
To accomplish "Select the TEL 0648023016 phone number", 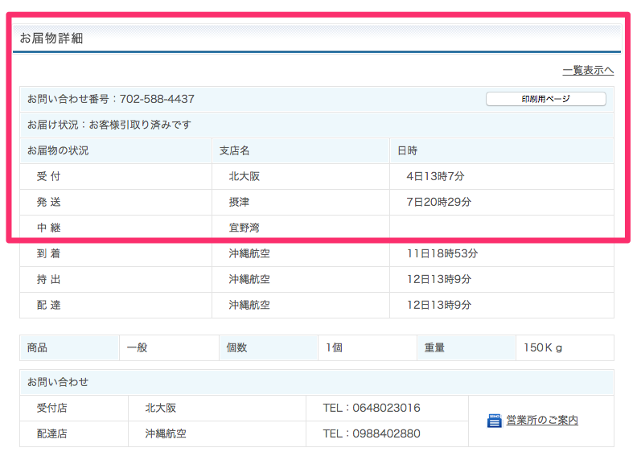I will tap(371, 408).
